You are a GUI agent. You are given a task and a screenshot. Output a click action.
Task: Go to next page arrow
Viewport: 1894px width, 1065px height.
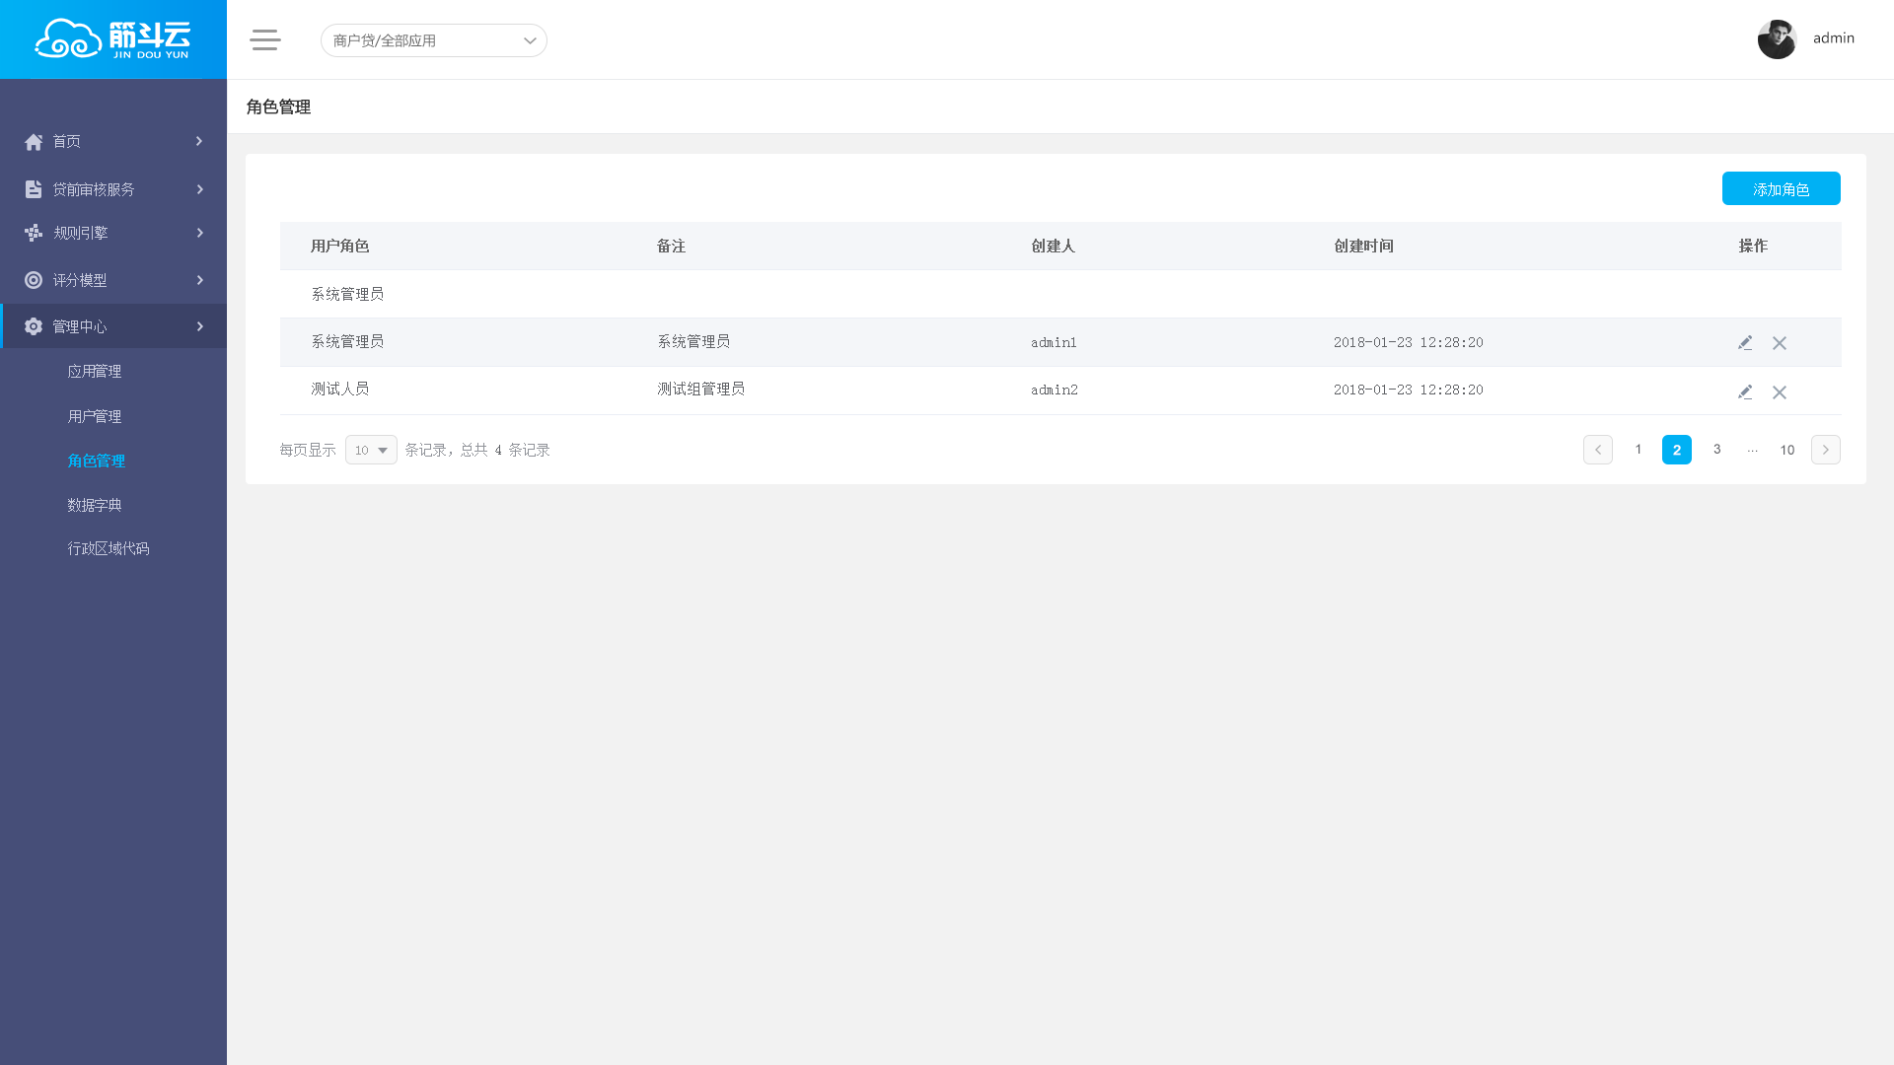tap(1826, 450)
